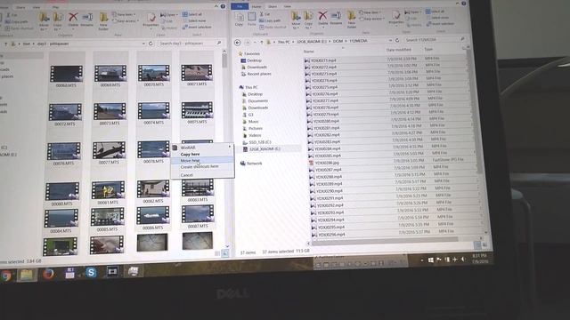This screenshot has width=570, height=320.
Task: Open New item dropdown in left window ribbon
Action: pyautogui.click(x=124, y=15)
